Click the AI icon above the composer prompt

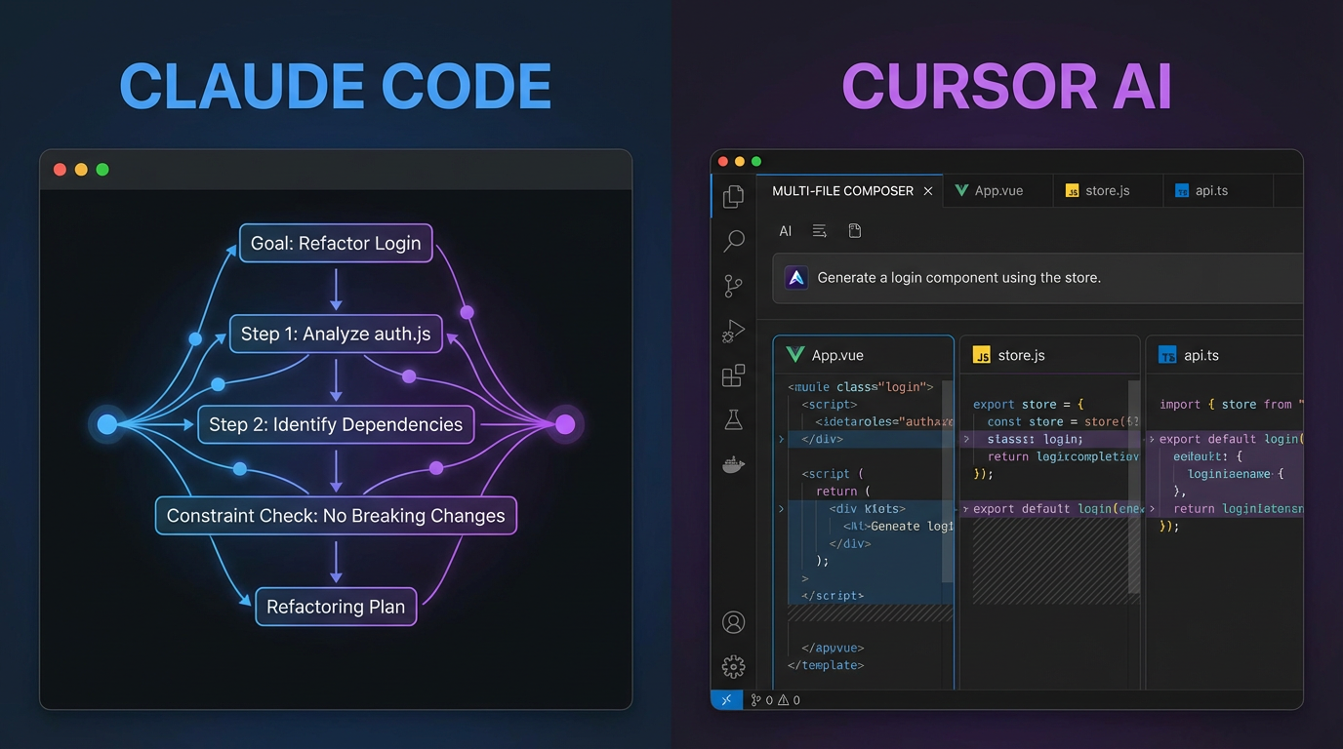pyautogui.click(x=786, y=230)
